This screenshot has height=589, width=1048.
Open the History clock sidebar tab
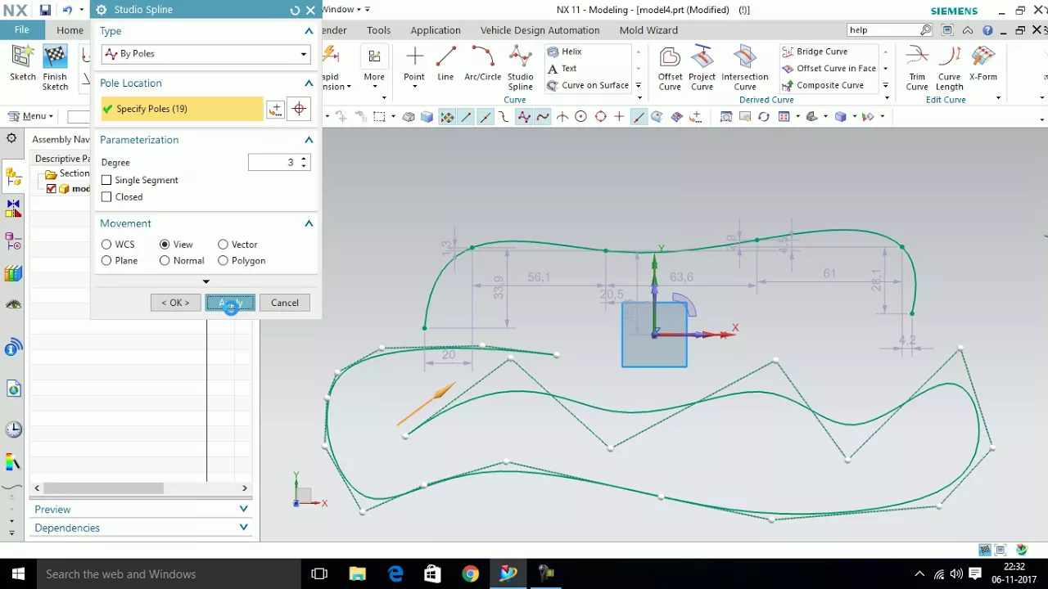[x=13, y=429]
